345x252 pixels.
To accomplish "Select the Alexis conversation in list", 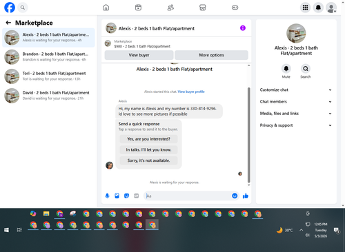I will (48, 38).
